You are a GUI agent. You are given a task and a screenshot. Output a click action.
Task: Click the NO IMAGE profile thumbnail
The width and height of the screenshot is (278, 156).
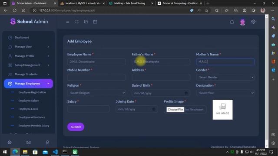pyautogui.click(x=222, y=110)
